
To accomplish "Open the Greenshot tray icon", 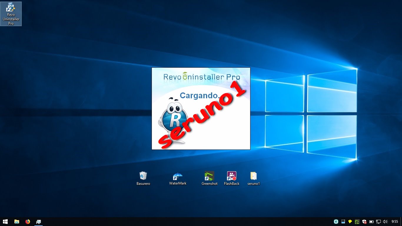I will click(357, 222).
